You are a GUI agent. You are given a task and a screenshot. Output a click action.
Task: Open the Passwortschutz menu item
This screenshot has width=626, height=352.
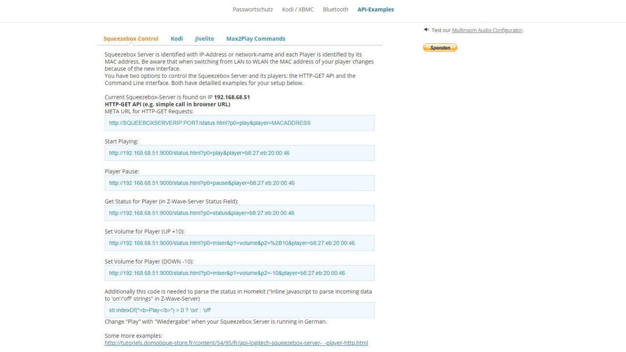[x=253, y=9]
